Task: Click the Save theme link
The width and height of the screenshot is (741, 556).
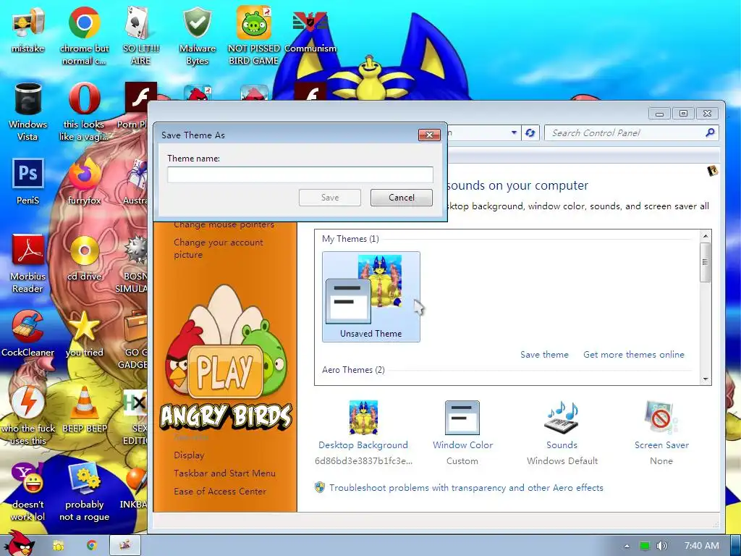Action: pyautogui.click(x=544, y=355)
